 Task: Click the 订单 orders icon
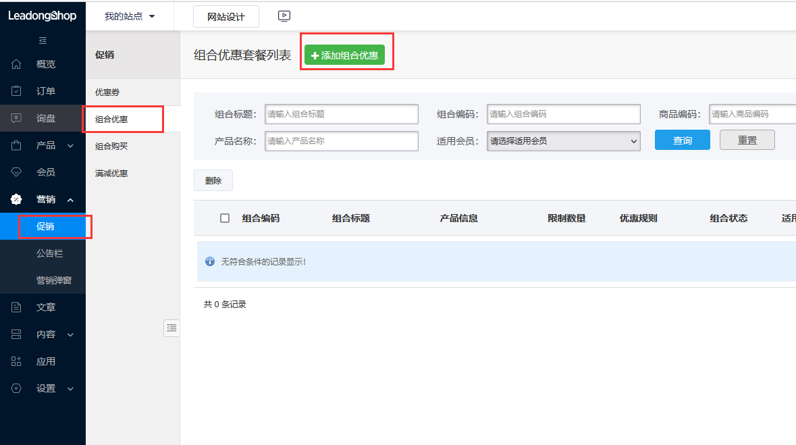[x=17, y=91]
